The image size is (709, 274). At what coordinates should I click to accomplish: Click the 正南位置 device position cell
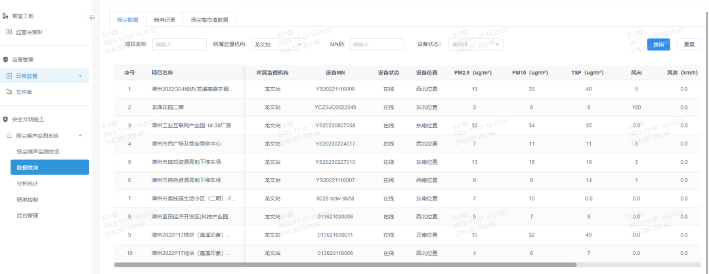(427, 235)
